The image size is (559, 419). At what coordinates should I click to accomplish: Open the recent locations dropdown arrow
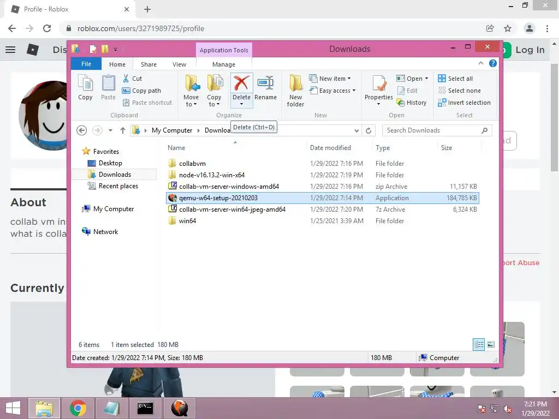click(x=110, y=130)
